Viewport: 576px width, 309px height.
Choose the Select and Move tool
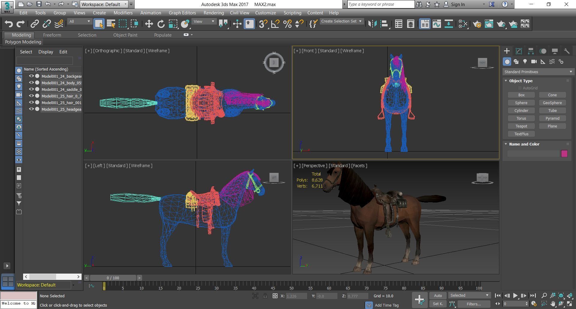(149, 24)
